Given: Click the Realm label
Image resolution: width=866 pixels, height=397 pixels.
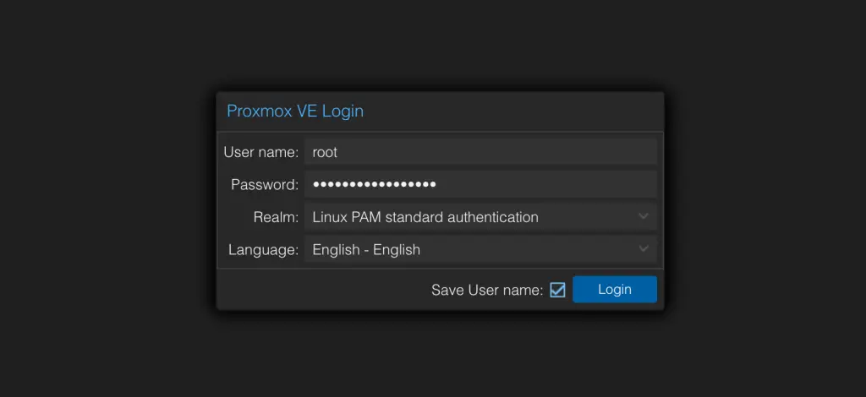Looking at the screenshot, I should click(276, 217).
